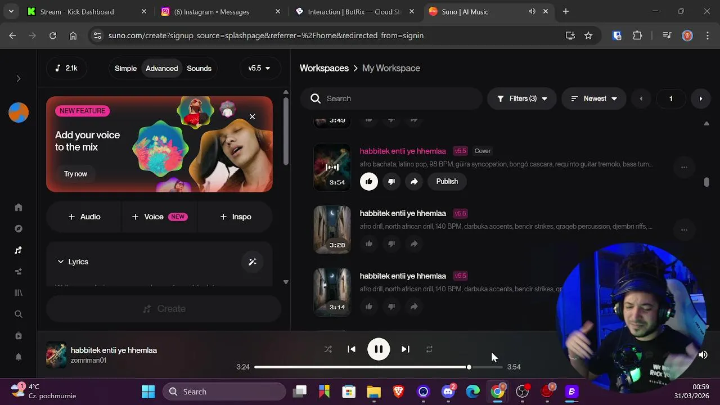This screenshot has height=405, width=720.
Task: Focus the workspace Search field
Action: point(391,98)
